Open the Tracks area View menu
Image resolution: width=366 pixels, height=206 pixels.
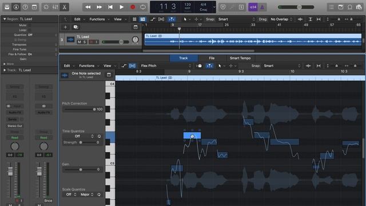click(120, 19)
